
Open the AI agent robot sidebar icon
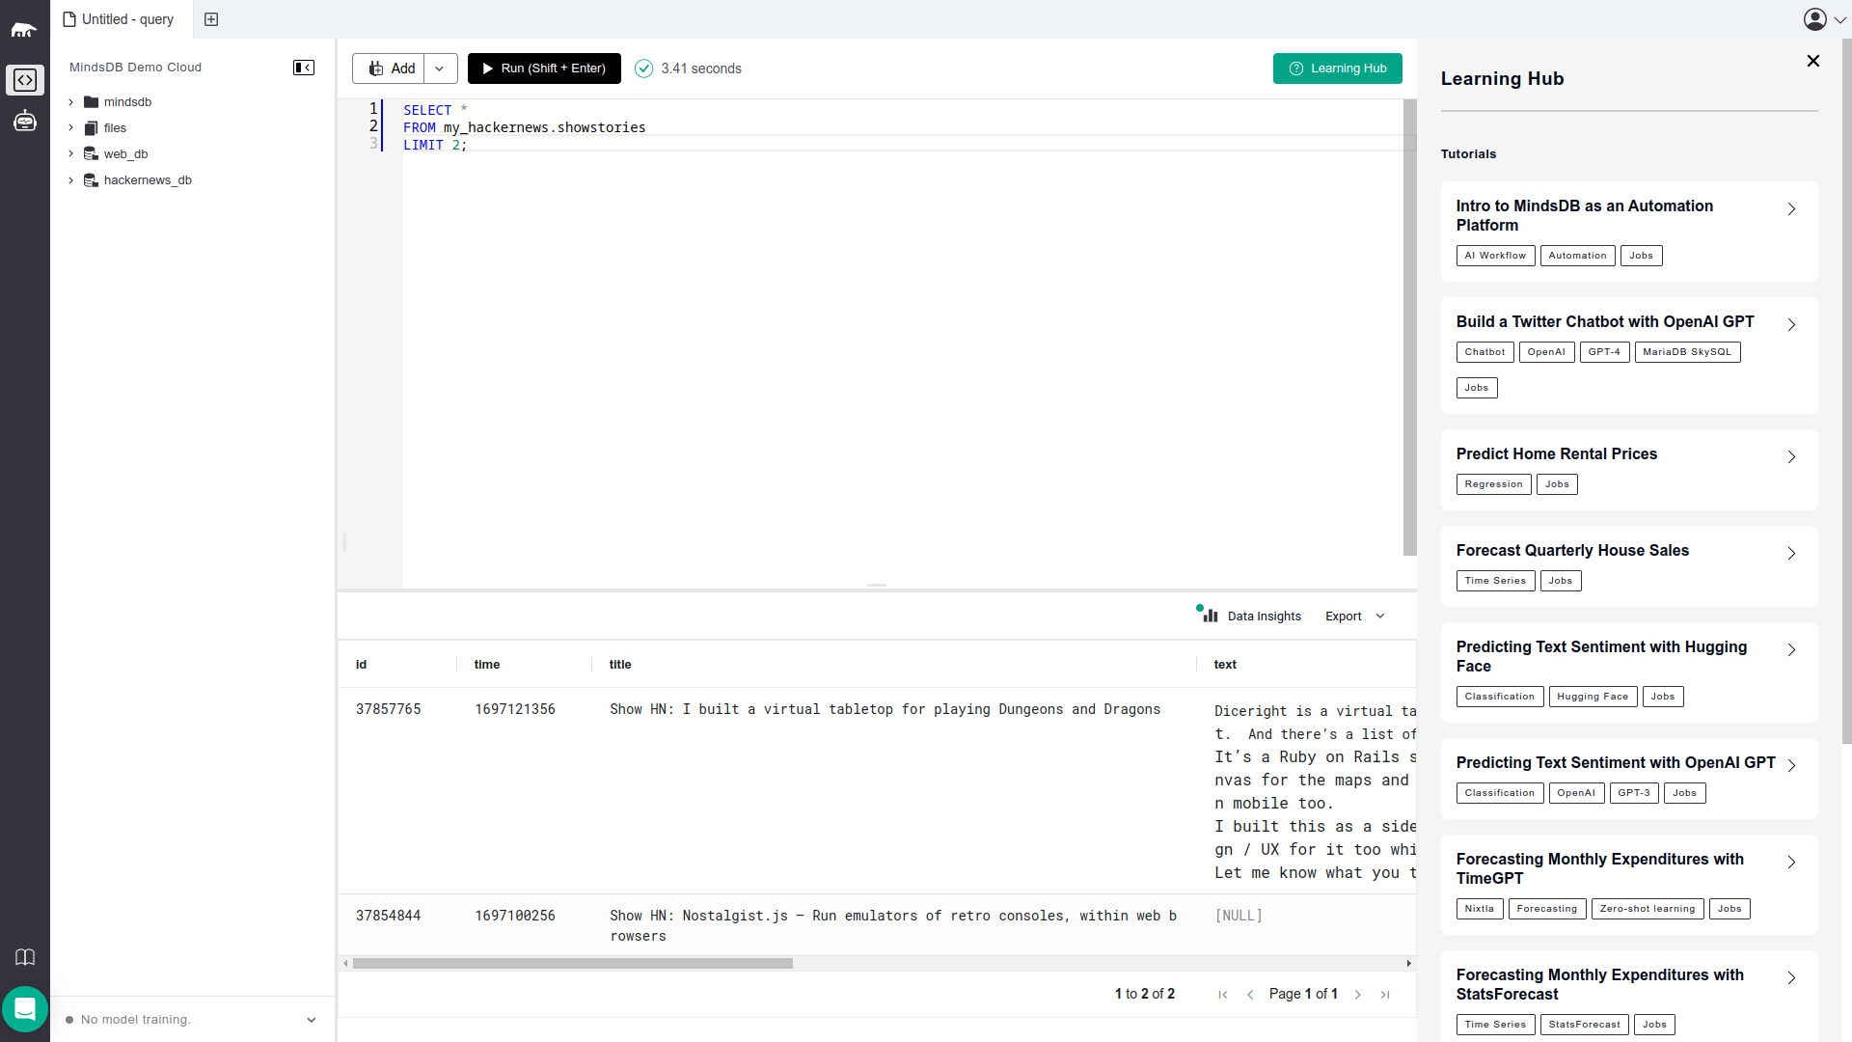(x=25, y=121)
